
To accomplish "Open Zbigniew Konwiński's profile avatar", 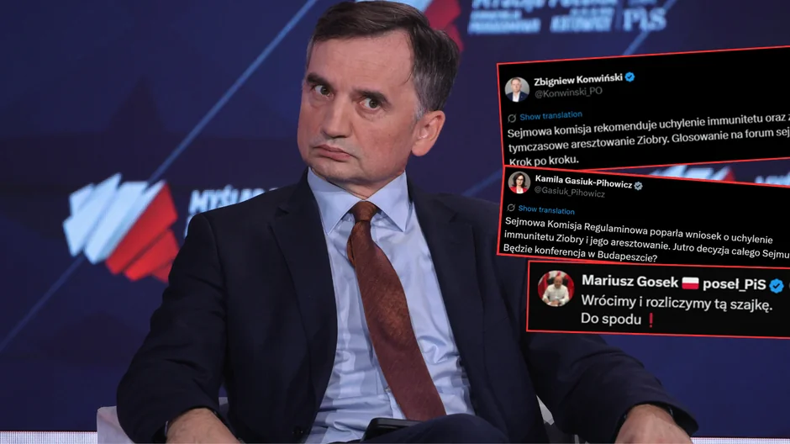I will (517, 89).
